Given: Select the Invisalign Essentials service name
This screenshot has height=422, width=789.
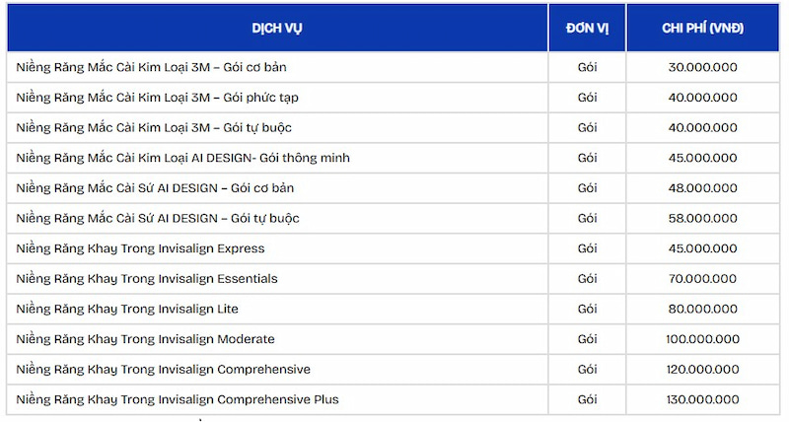Looking at the screenshot, I should tap(147, 279).
